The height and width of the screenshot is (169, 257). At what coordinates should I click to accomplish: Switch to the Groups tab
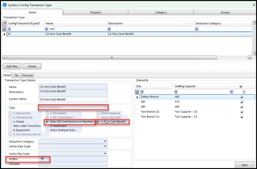tap(225, 12)
